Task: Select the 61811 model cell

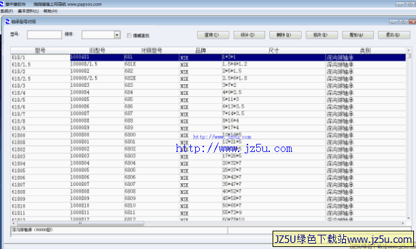Action: pos(40,213)
